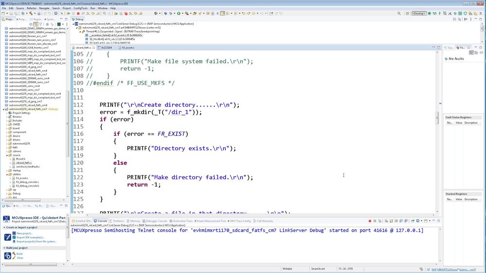Open the Window menu
The height and width of the screenshot is (273, 486).
[x=103, y=8]
